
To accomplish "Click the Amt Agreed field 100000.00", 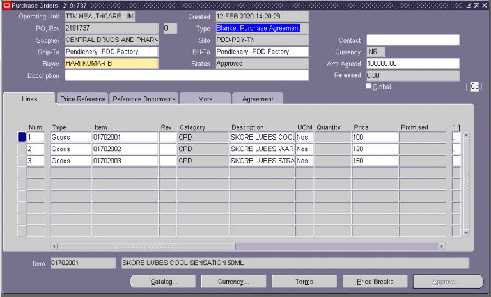I will 413,63.
